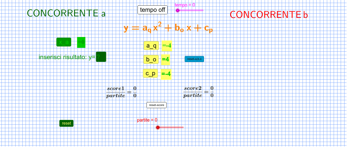Adjust the magenta tempo slider handle
This screenshot has width=347, height=147.
pyautogui.click(x=178, y=10)
